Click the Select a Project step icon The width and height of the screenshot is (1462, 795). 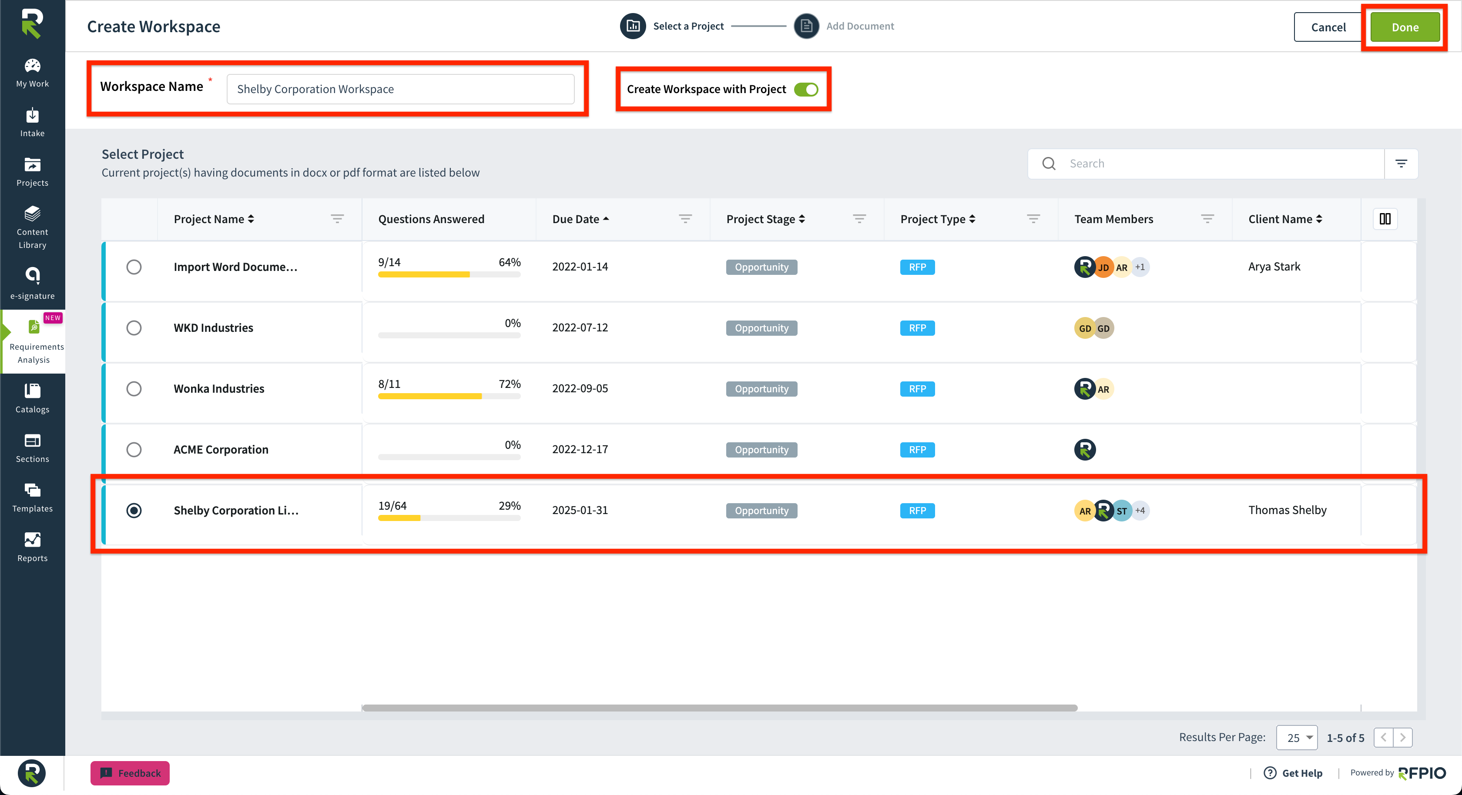pyautogui.click(x=633, y=26)
